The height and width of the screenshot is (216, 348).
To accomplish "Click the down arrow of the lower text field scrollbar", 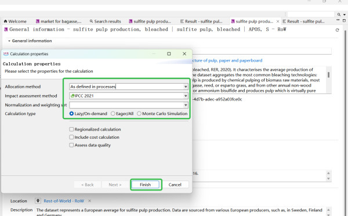I will point(328,179).
